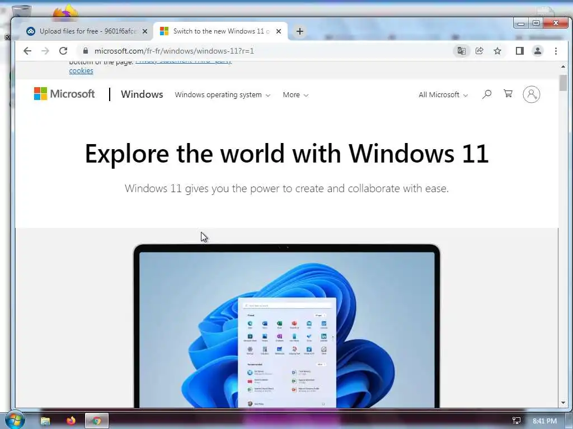573x429 pixels.
Task: Click the scrollbar down arrow
Action: pyautogui.click(x=563, y=403)
